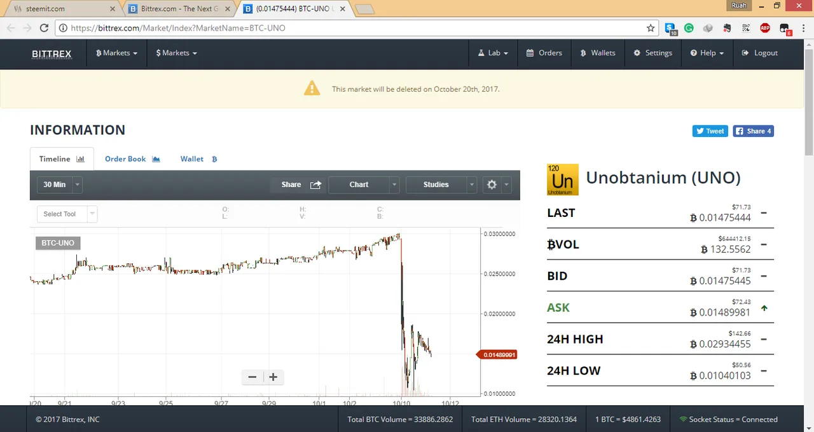The width and height of the screenshot is (814, 432).
Task: Click the Ruah profile button in title bar
Action: click(739, 6)
